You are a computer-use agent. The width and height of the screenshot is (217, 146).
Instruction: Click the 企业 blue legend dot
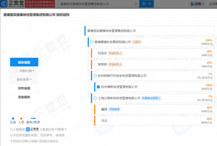point(13,118)
